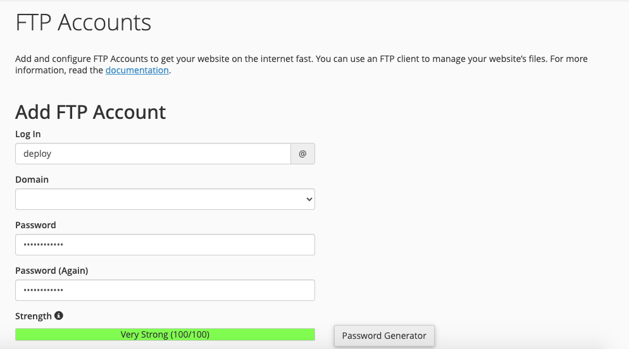This screenshot has width=629, height=349.
Task: Click the Strength label text
Action: (x=34, y=316)
